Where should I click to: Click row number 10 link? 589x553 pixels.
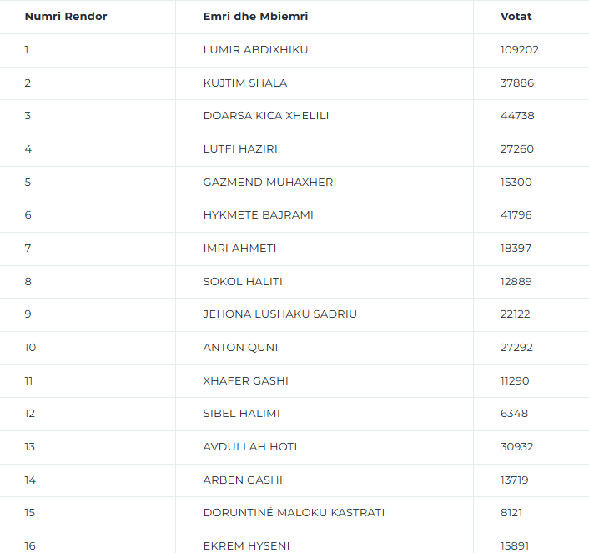pyautogui.click(x=30, y=347)
